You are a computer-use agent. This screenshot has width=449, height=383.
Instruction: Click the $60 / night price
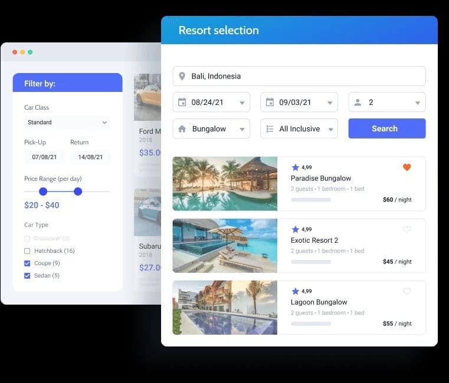397,200
